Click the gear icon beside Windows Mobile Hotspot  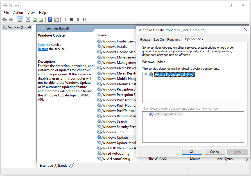point(100,78)
